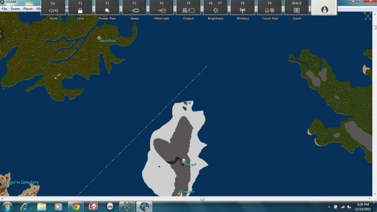Toggle Wireless in the function overlay
This screenshot has width=377, height=212.
[243, 10]
